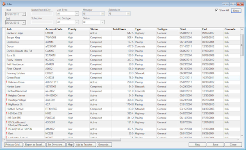This screenshot has height=150, width=246.
Task: Select the I-95 Exit 555 job row
Action: point(123,118)
